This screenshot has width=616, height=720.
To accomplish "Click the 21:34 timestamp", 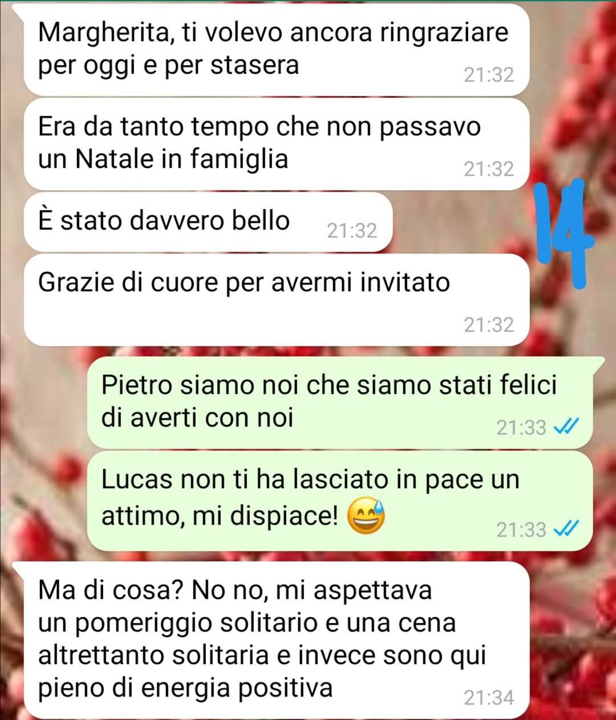I will (x=489, y=698).
